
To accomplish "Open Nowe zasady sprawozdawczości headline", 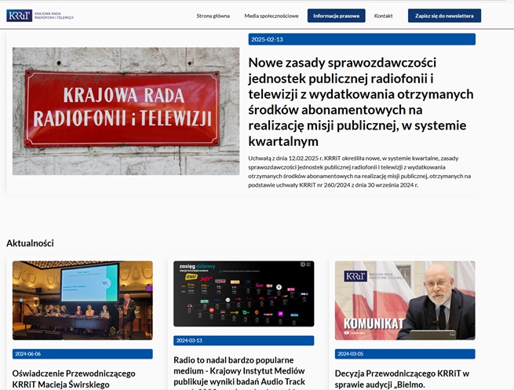I will pos(361,102).
